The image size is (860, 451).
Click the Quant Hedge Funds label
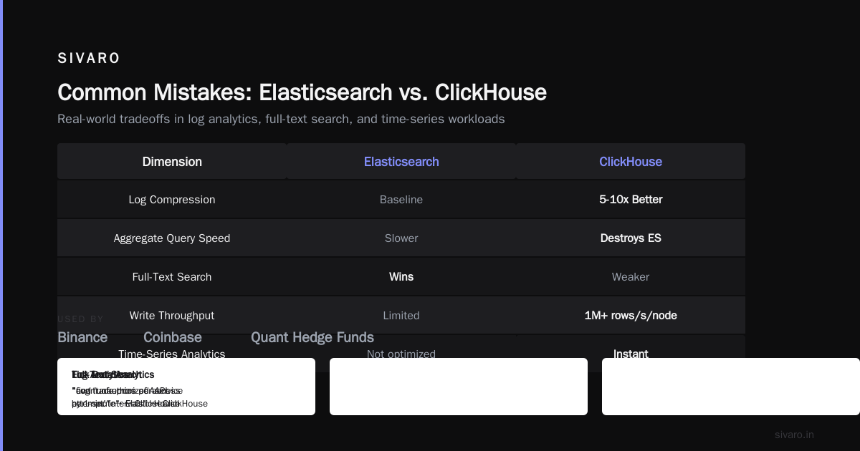pos(312,337)
